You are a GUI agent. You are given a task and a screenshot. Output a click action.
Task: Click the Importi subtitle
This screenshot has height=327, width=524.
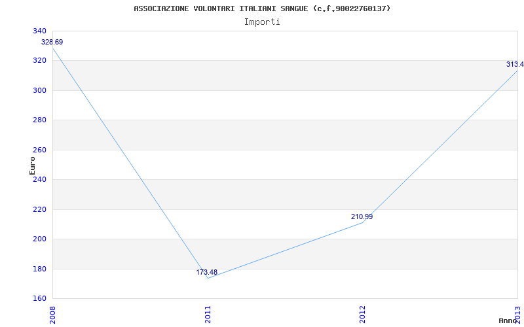[262, 22]
